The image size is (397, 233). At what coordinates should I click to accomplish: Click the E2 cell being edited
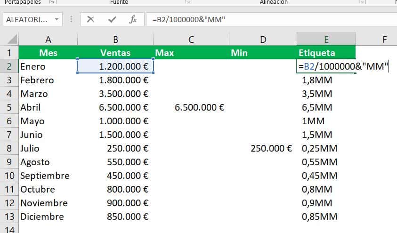[326, 66]
